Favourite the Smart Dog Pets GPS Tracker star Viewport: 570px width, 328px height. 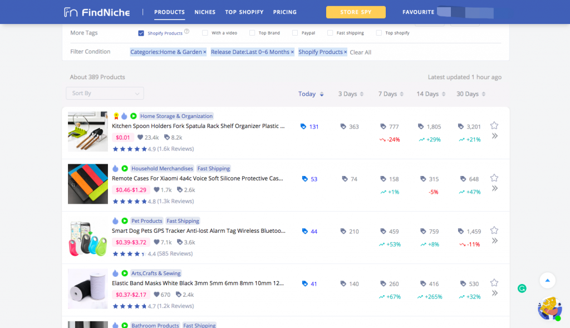[494, 230]
